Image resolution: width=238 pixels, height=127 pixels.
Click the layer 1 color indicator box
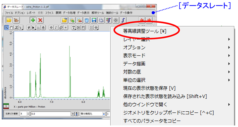pyautogui.click(x=6, y=106)
